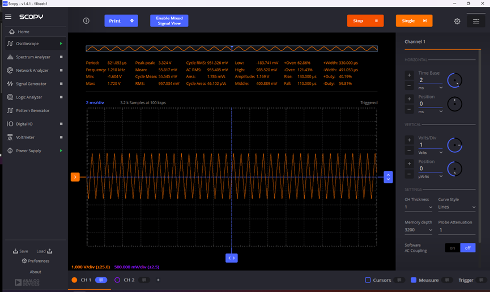The height and width of the screenshot is (292, 490).
Task: Click the Probe Attenuation input field
Action: tap(457, 230)
